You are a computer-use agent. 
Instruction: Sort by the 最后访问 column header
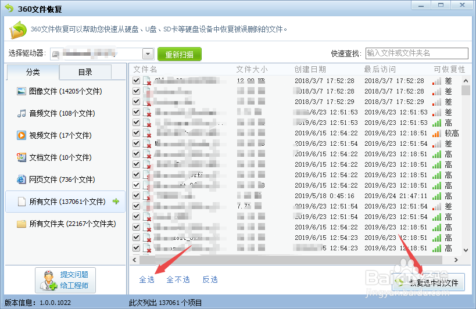380,70
